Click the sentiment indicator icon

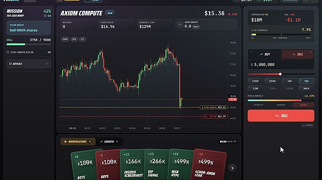tap(180, 25)
